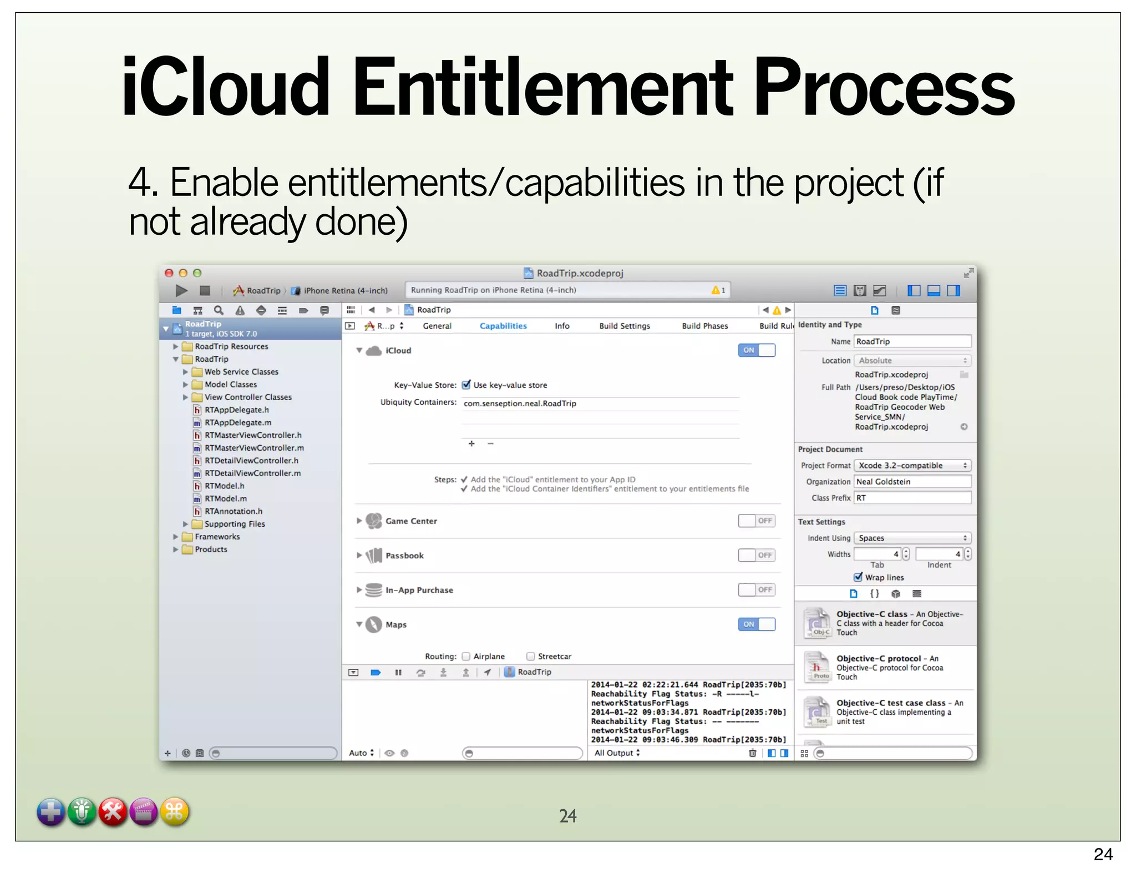
Task: Select the Capabilities tab
Action: click(x=503, y=326)
